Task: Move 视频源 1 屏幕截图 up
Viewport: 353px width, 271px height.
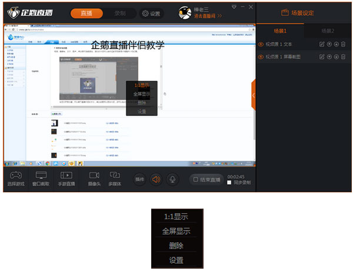Action: point(329,57)
